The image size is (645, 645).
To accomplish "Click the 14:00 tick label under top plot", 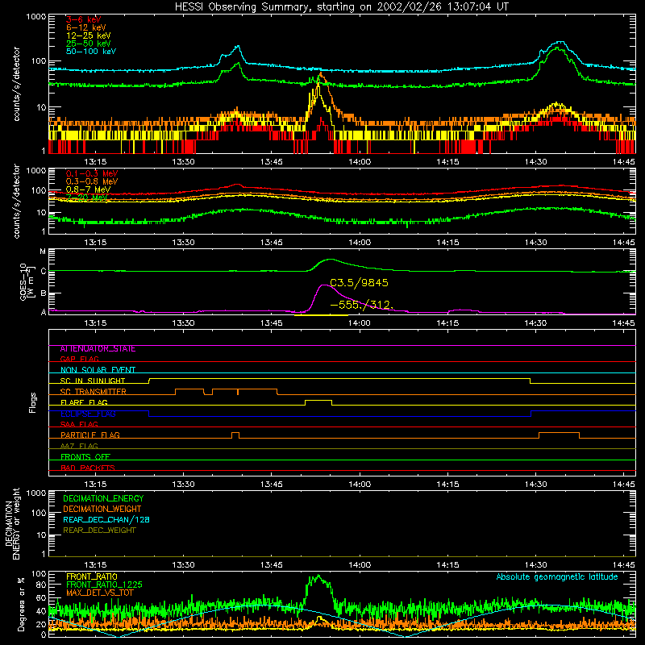I will 360,162.
